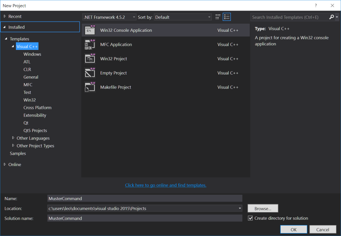
Task: Select the Test template category
Action: [27, 92]
